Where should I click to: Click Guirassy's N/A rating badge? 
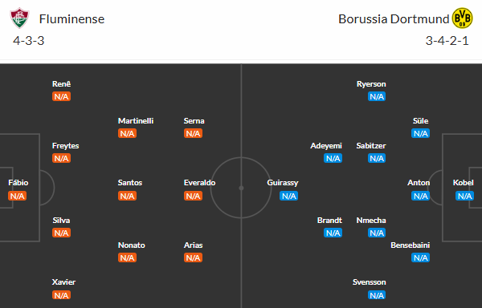[288, 196]
